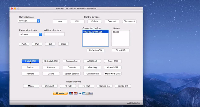Push a file to the device
This screenshot has width=200, height=107.
[24, 44]
